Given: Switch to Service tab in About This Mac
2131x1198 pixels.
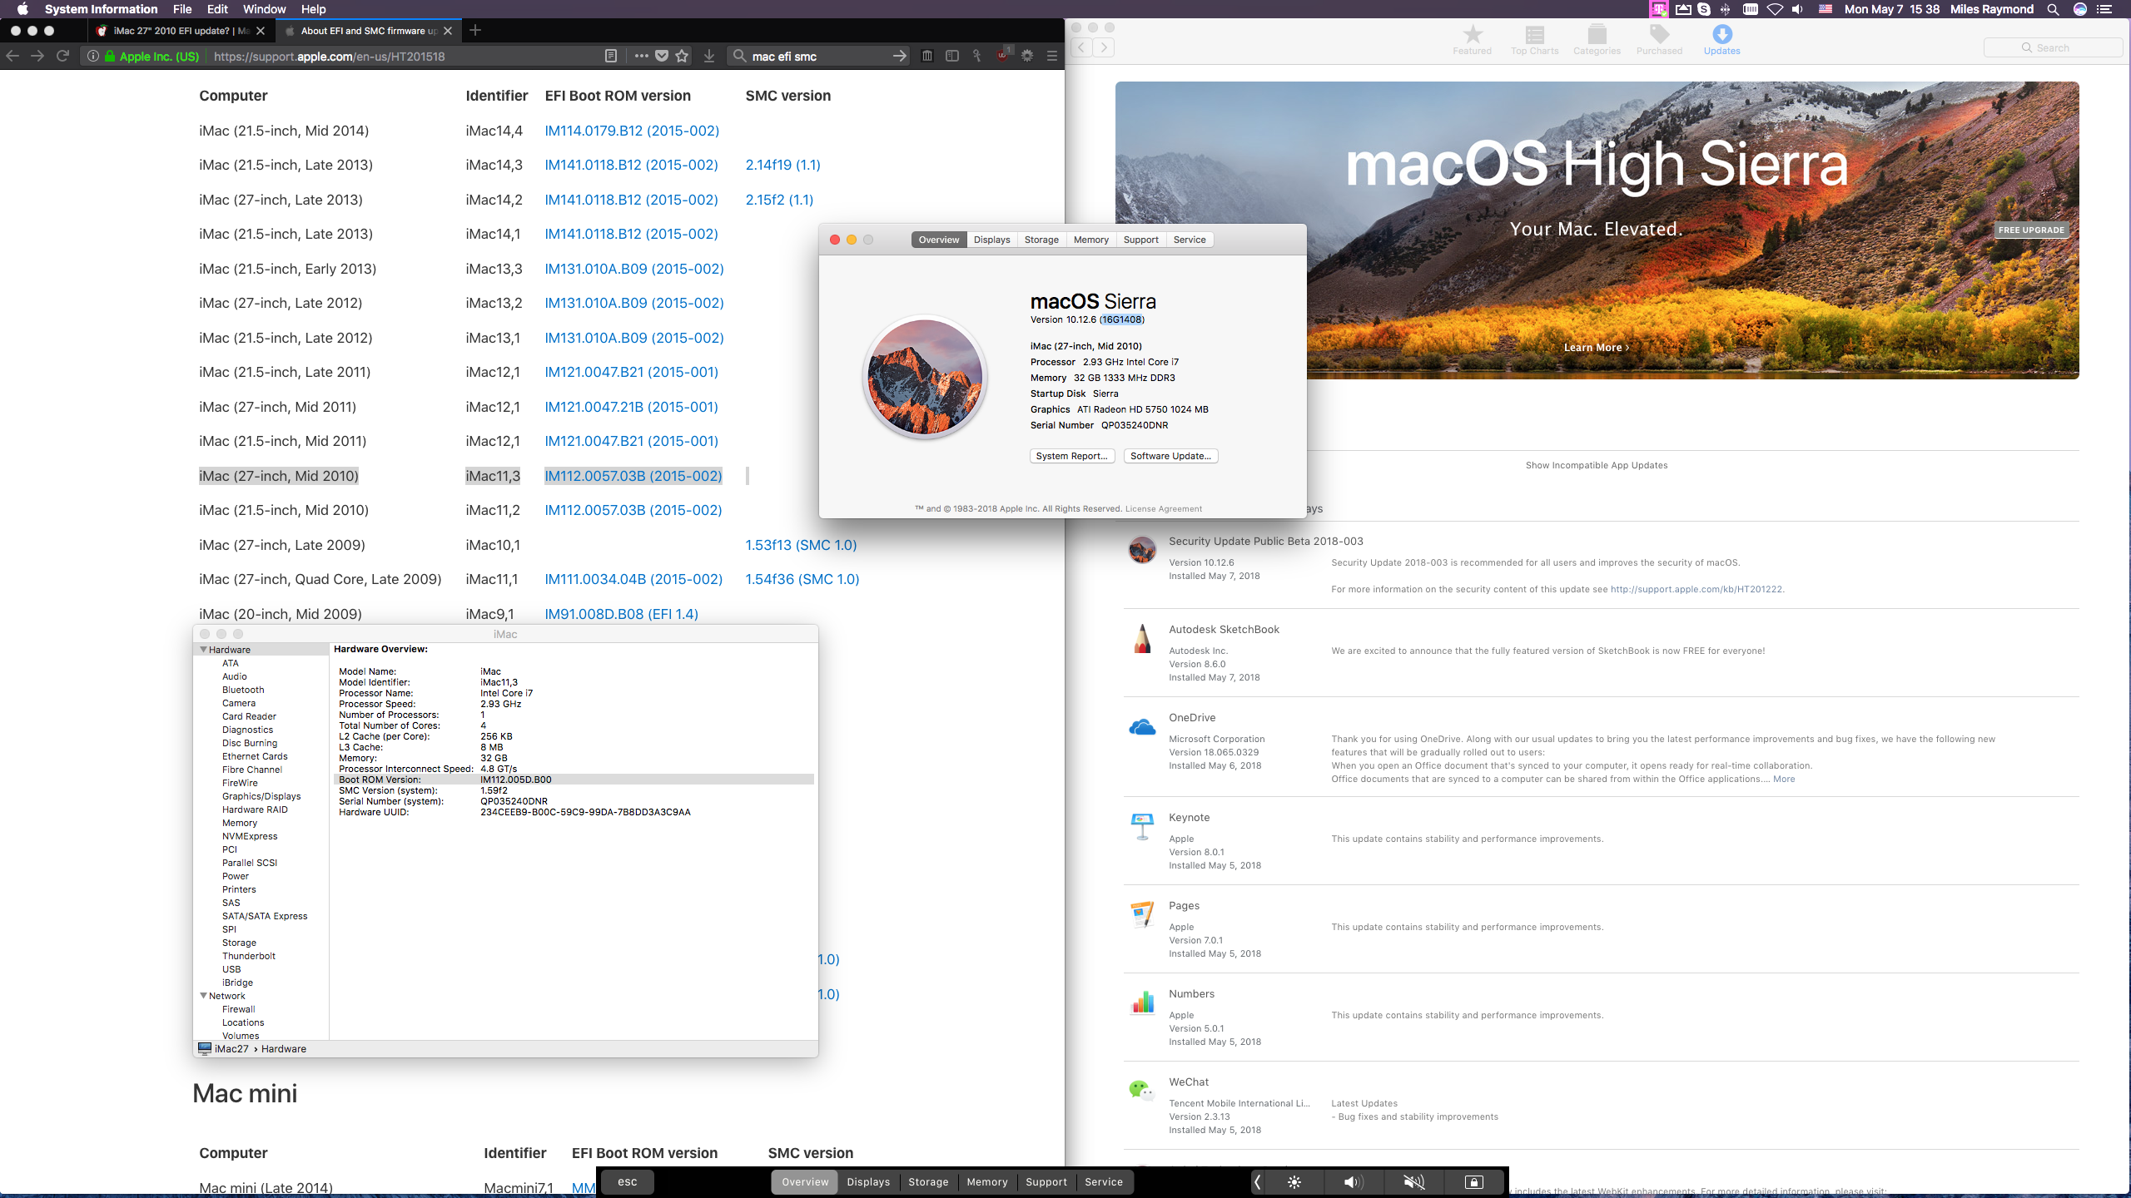Looking at the screenshot, I should pyautogui.click(x=1190, y=240).
